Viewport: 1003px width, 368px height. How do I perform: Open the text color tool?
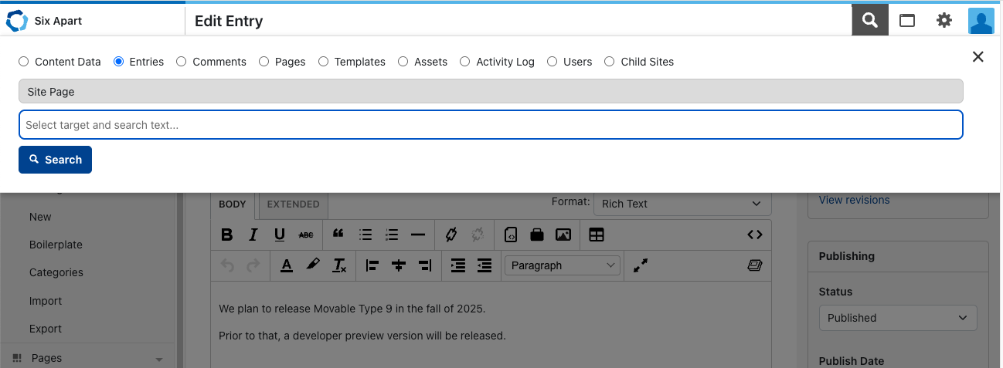(x=287, y=265)
